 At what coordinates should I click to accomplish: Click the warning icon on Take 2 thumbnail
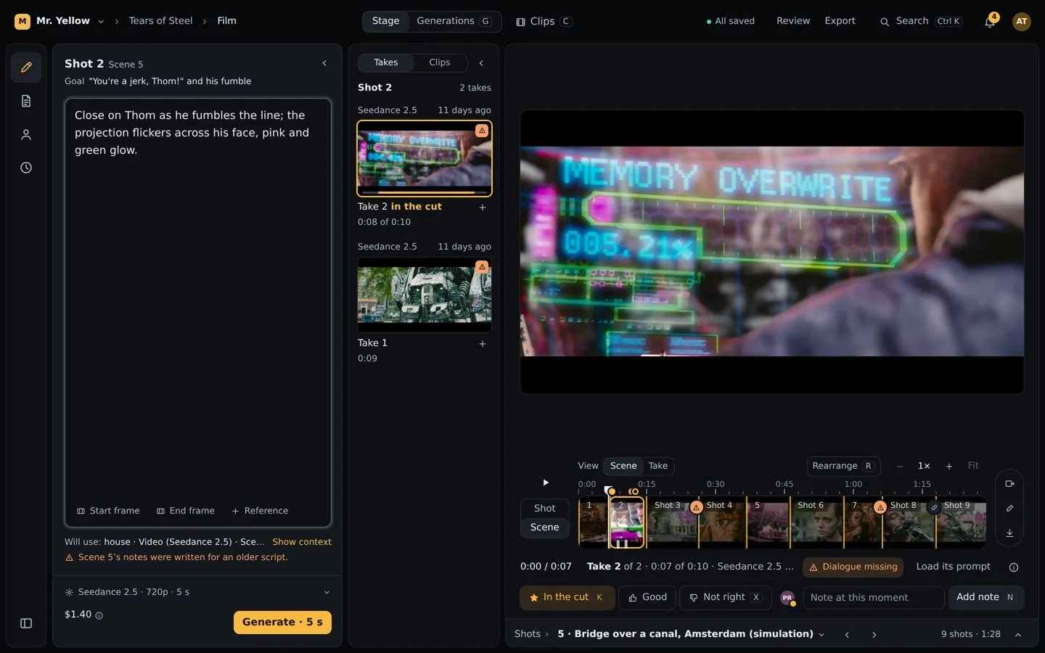pos(482,131)
